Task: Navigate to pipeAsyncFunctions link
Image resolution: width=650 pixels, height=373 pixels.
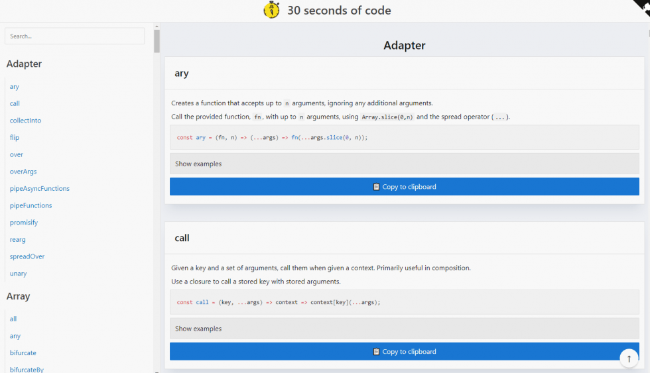Action: coord(40,188)
